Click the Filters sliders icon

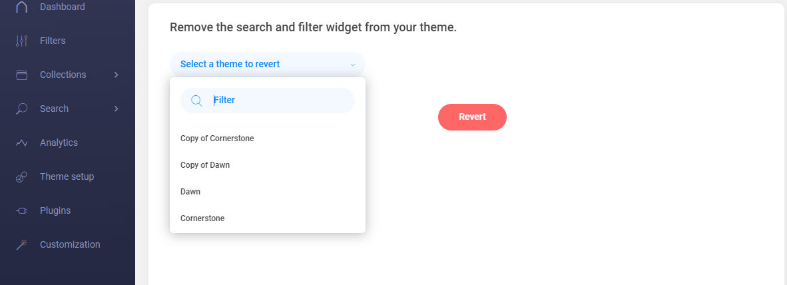(x=21, y=41)
